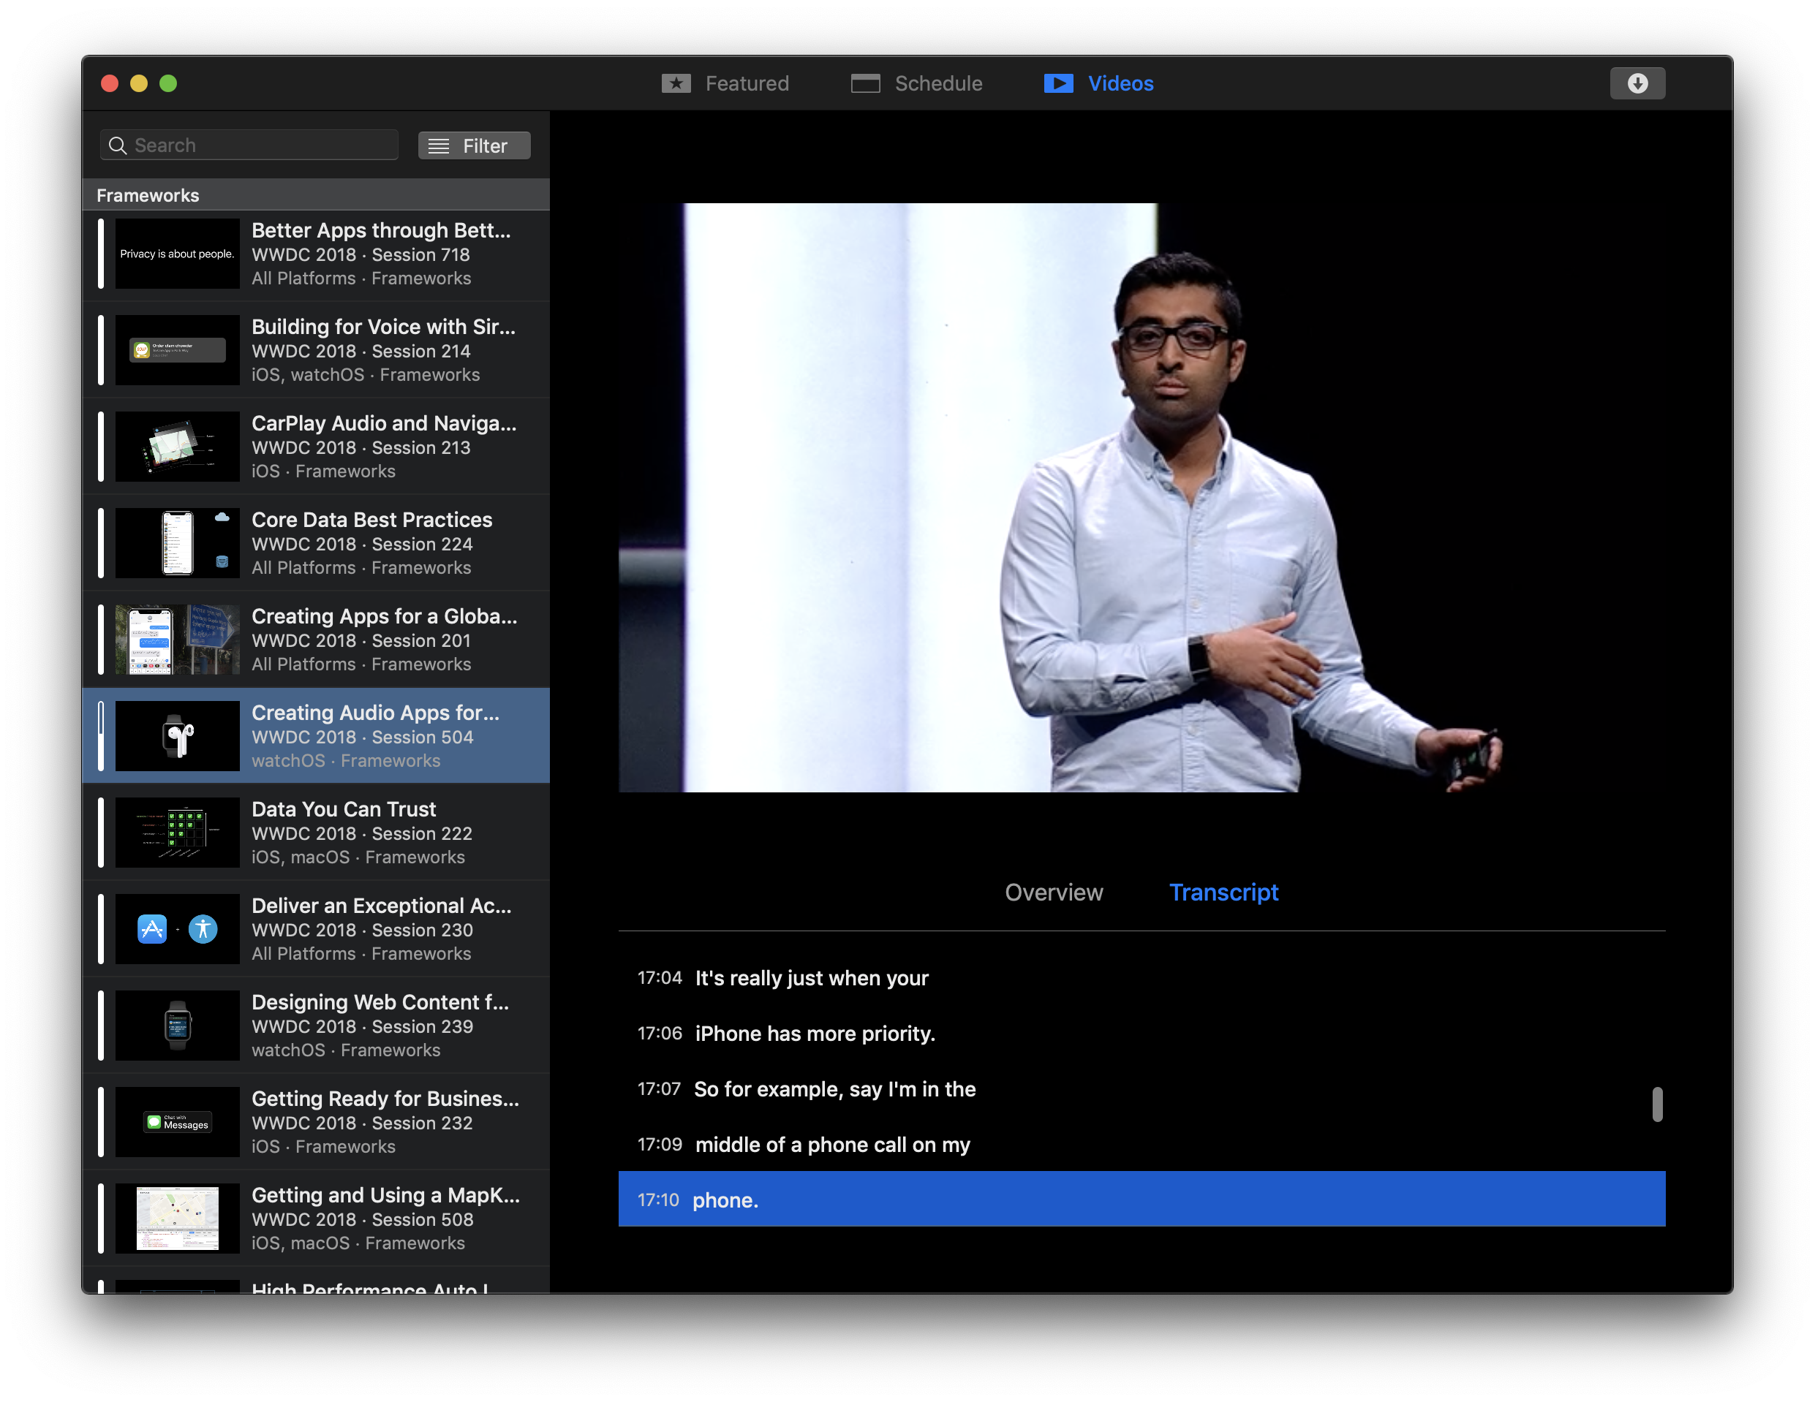Image resolution: width=1815 pixels, height=1402 pixels.
Task: Click into the Search field
Action: tap(257, 145)
